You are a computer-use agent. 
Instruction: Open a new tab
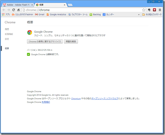pos(70,5)
